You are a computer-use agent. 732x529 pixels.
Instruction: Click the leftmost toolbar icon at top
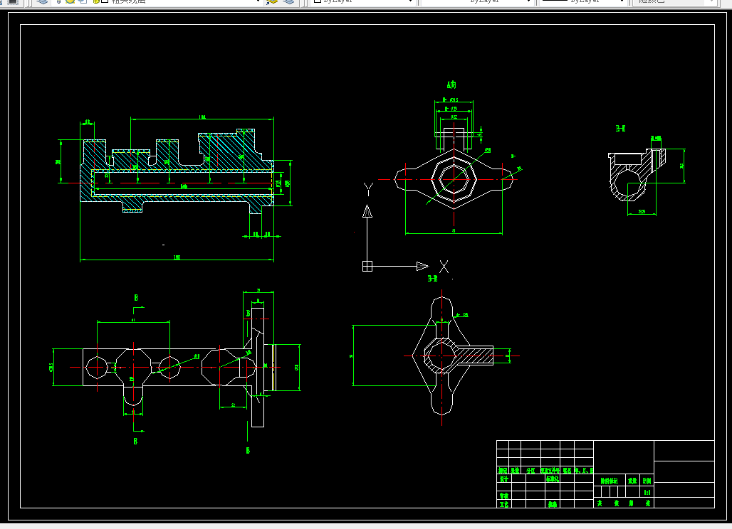click(x=13, y=1)
